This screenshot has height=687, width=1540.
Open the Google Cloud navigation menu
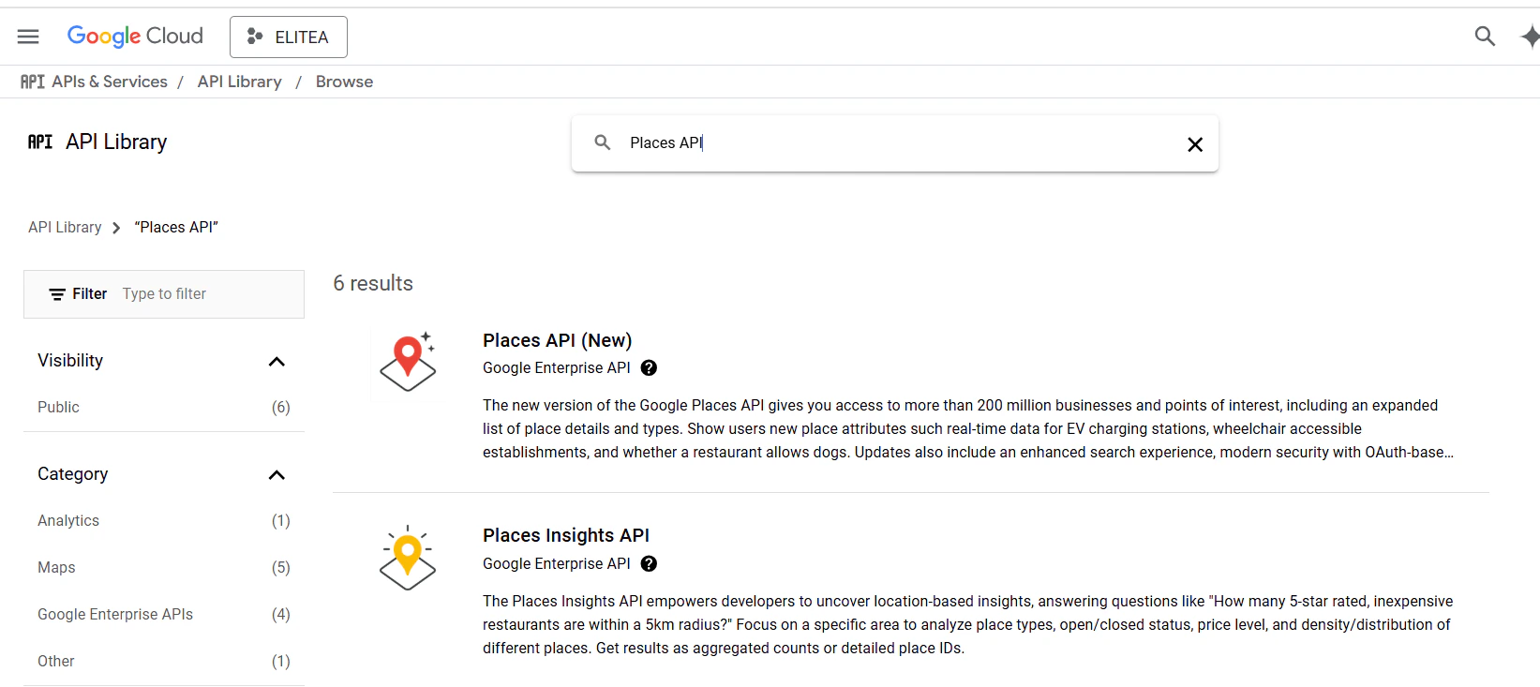[27, 36]
